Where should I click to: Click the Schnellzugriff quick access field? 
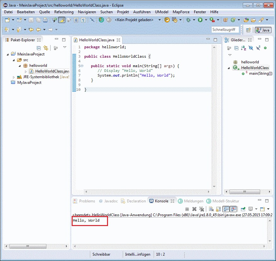pos(225,29)
